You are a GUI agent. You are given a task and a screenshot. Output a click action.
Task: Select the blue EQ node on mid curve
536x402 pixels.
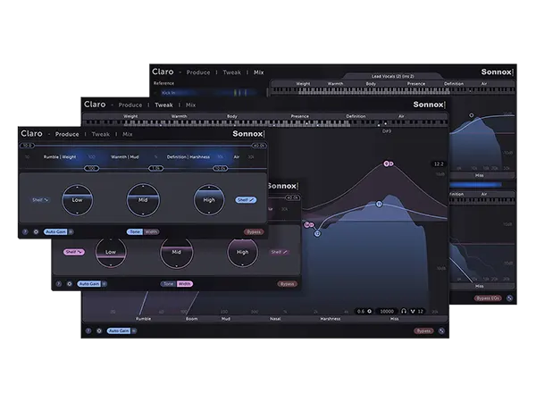pyautogui.click(x=379, y=204)
